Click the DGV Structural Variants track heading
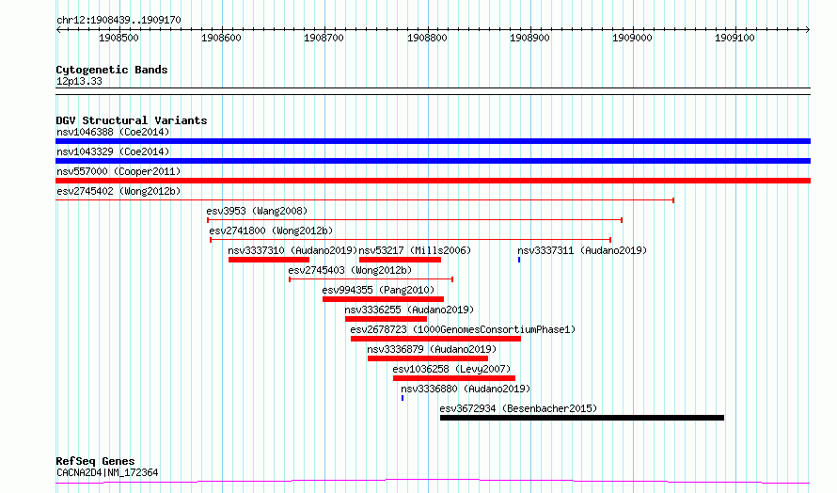This screenshot has height=493, width=837. pyautogui.click(x=132, y=120)
